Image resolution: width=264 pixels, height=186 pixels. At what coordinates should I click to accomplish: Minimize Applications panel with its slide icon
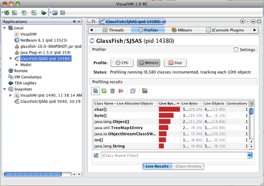point(74,21)
